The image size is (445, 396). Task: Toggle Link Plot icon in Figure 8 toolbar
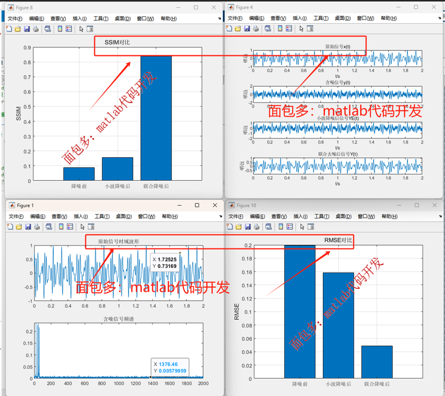[48, 29]
